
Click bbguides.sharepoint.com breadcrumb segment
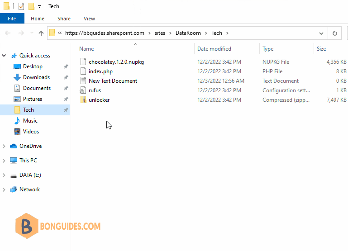point(105,33)
